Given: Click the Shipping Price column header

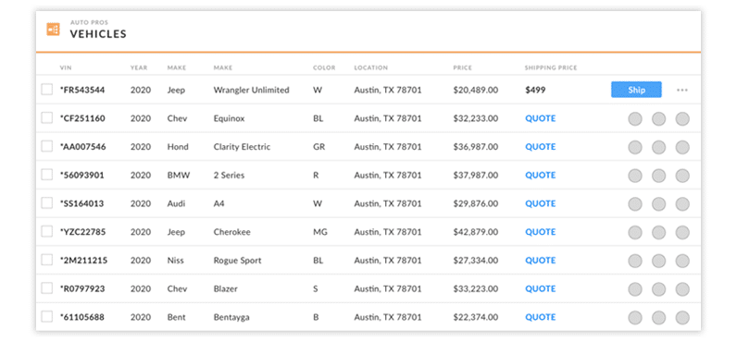Looking at the screenshot, I should [x=551, y=68].
